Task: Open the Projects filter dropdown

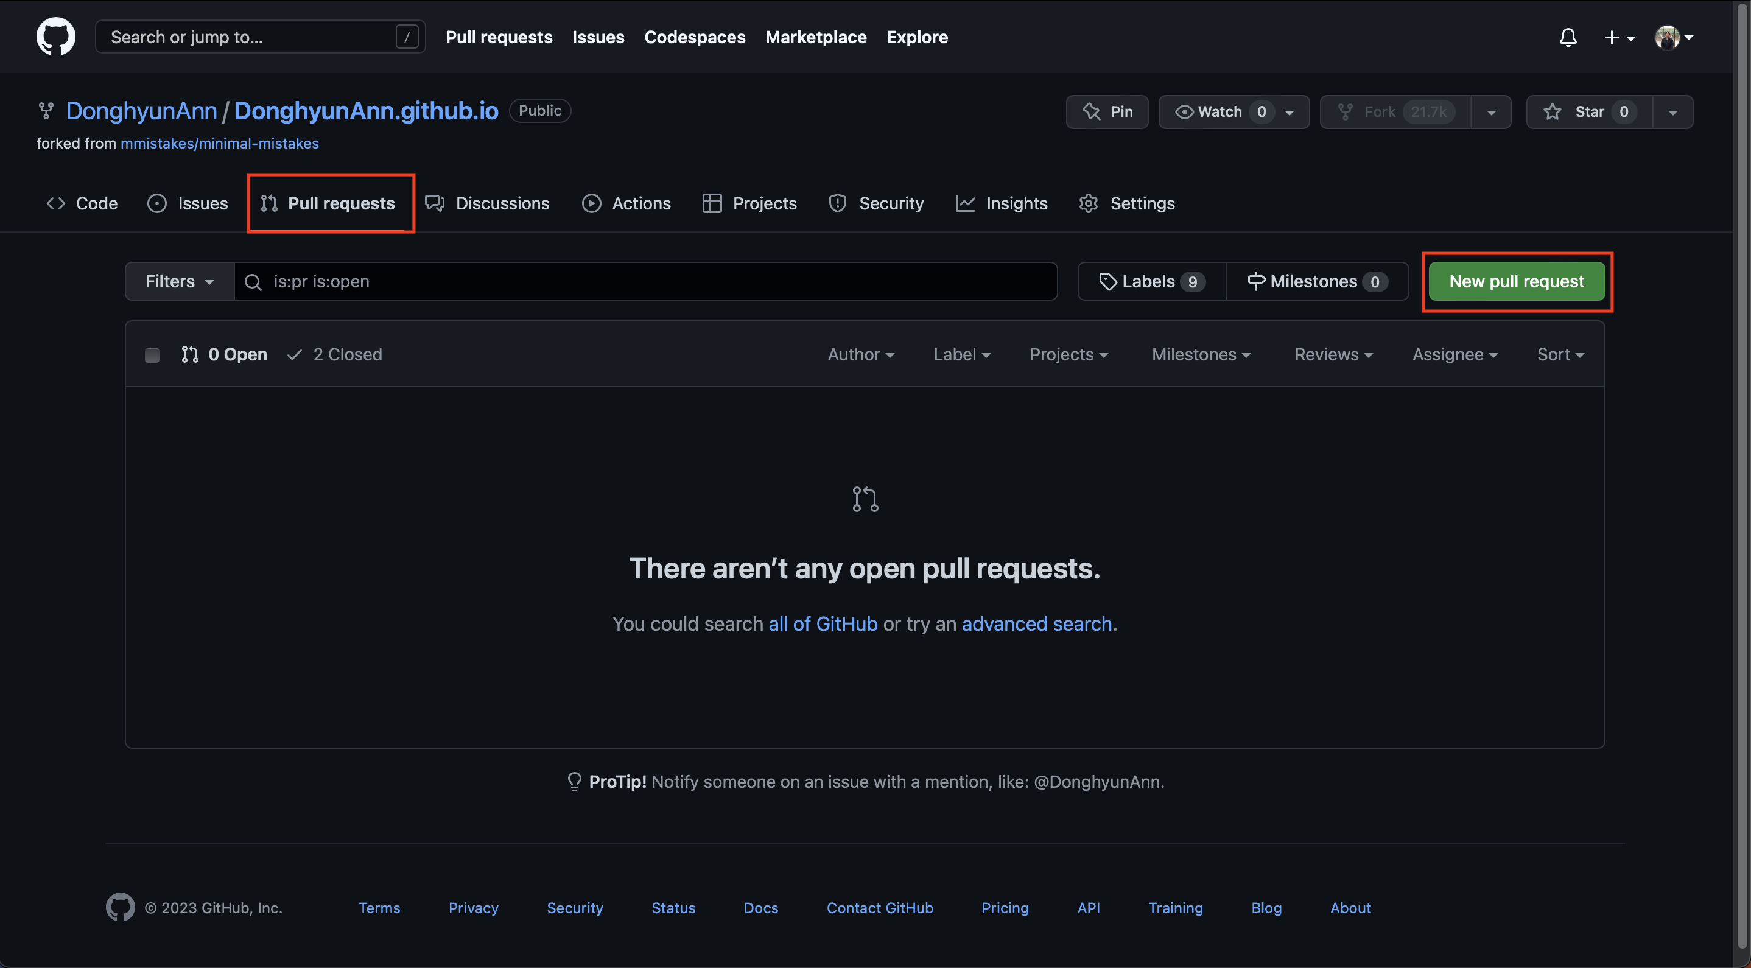Action: click(1068, 354)
